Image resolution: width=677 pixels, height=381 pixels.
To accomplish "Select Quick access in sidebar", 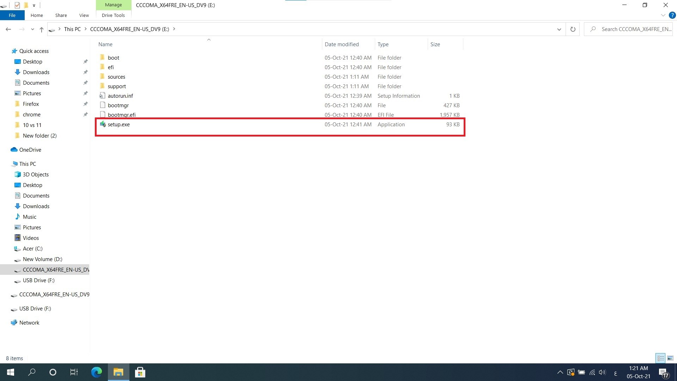I will 34,51.
